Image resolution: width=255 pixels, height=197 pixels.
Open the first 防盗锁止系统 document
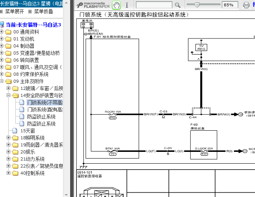41,117
